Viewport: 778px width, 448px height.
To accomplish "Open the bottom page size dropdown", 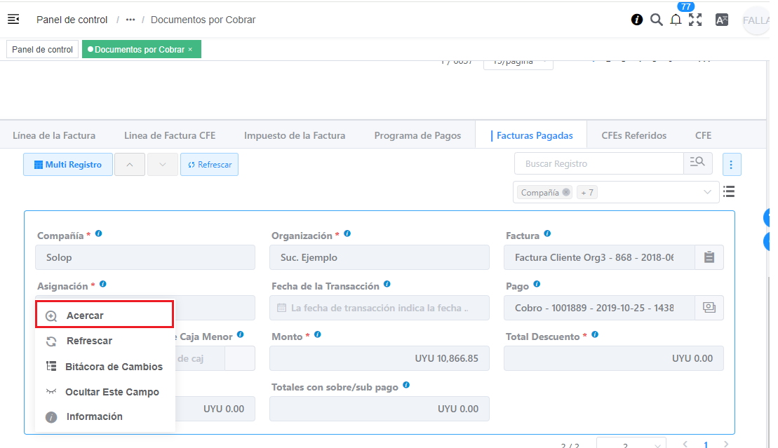I will (631, 444).
